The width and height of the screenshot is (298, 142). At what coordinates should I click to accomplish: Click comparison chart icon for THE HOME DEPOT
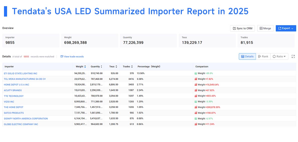point(196,107)
